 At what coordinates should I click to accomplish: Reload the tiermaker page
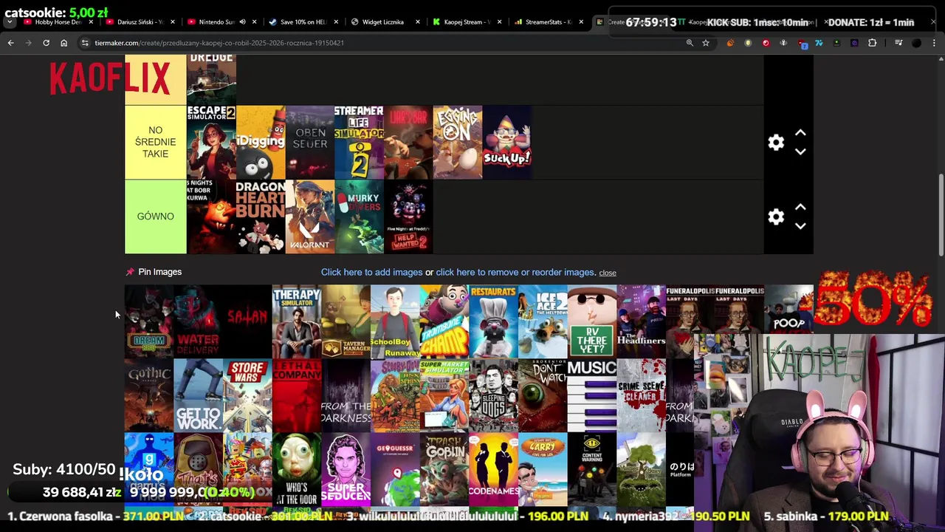[46, 43]
